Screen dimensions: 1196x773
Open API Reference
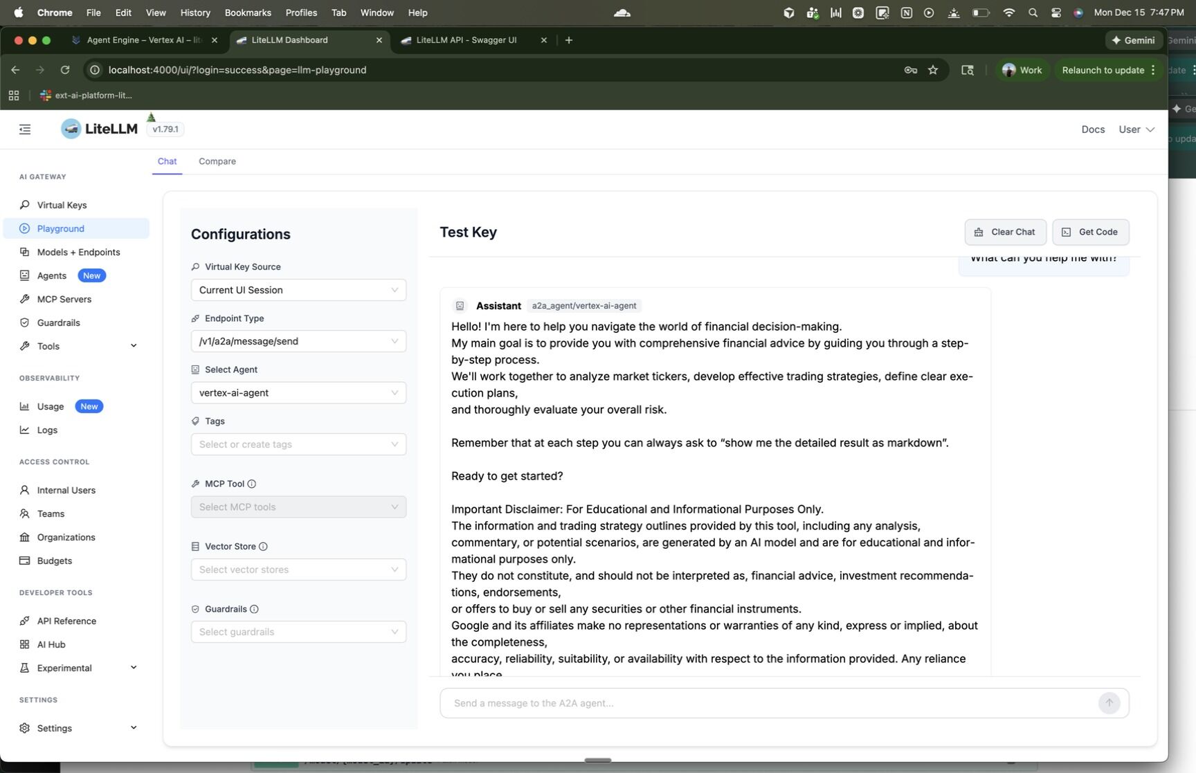coord(66,621)
